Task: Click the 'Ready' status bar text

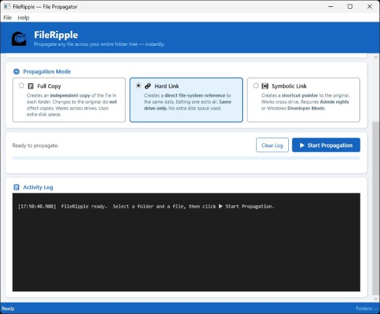Action: pos(8,308)
